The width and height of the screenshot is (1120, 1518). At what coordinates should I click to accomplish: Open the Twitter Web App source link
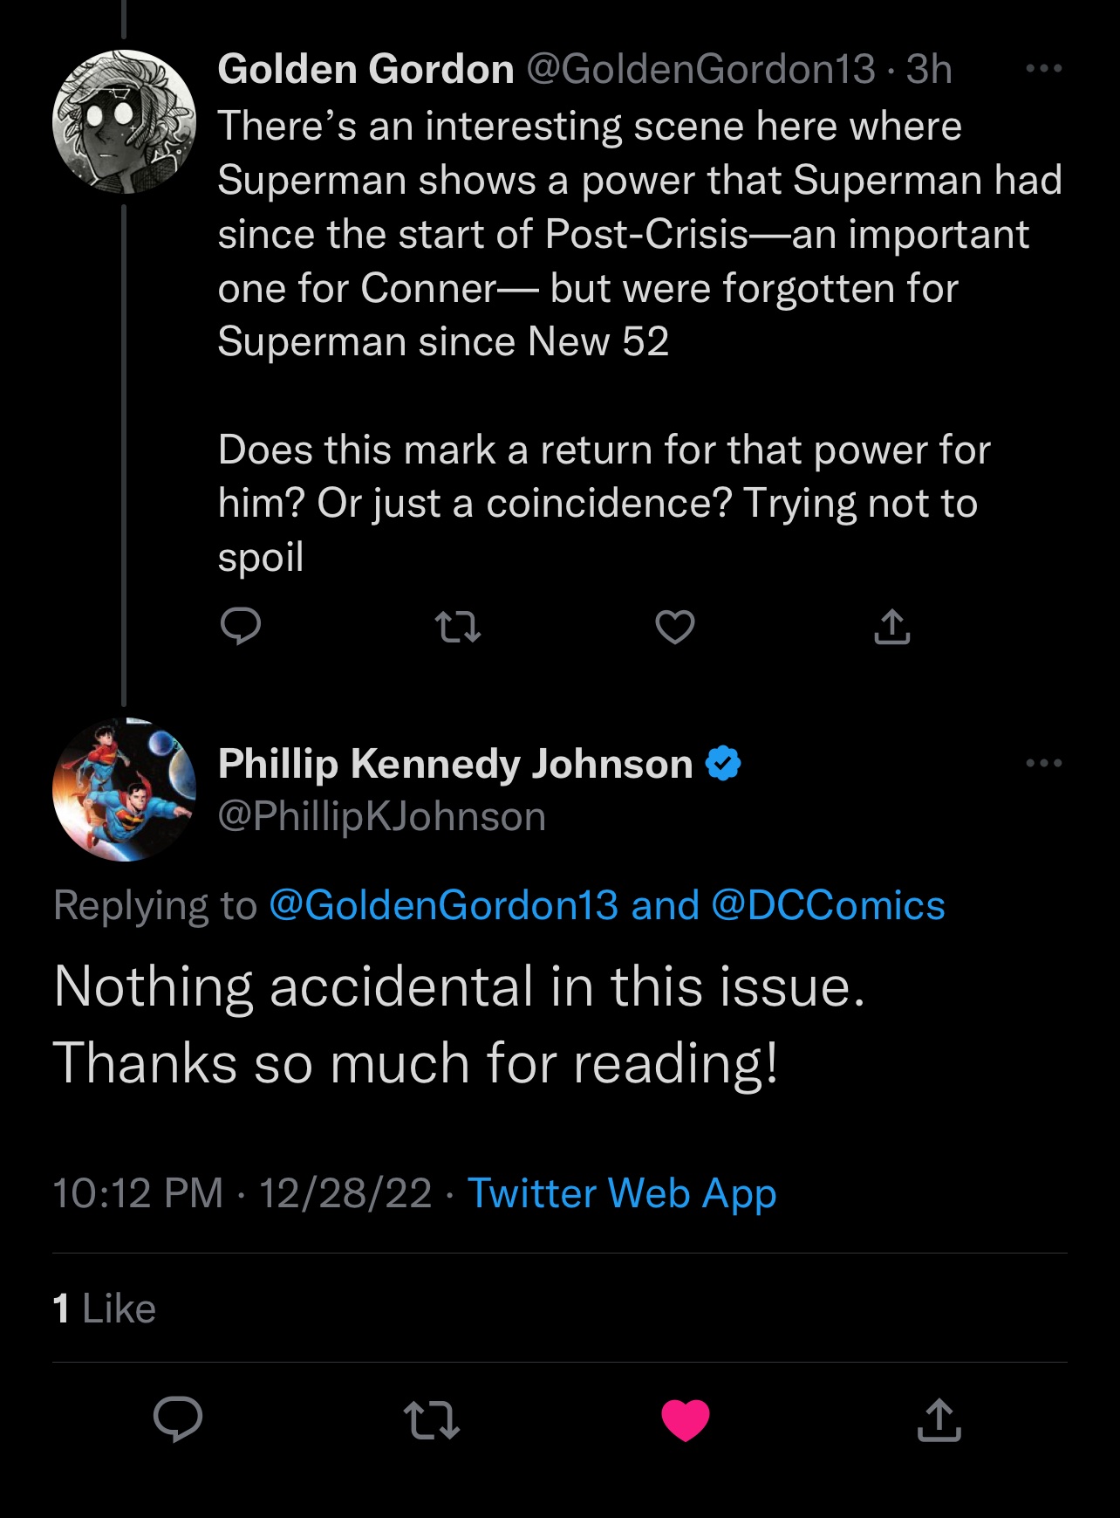622,1193
